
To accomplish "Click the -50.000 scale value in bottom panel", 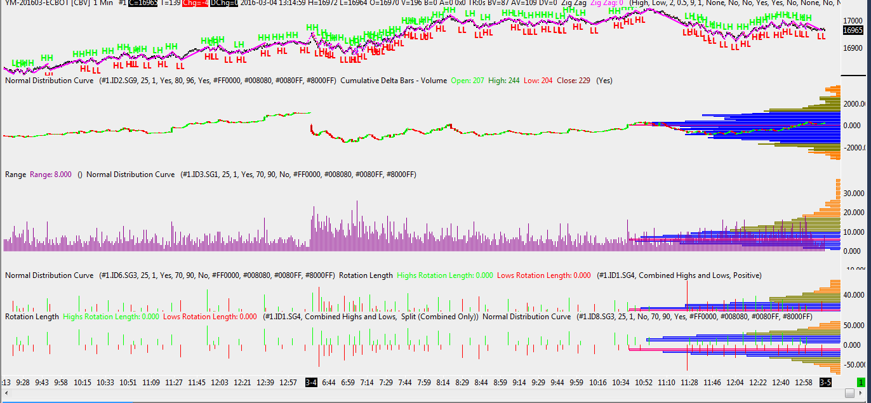I will 854,365.
